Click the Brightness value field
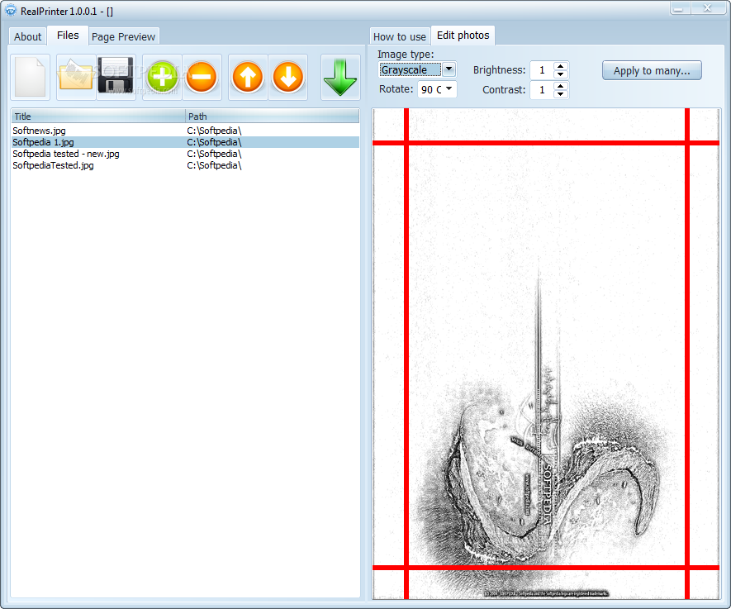 click(x=542, y=70)
